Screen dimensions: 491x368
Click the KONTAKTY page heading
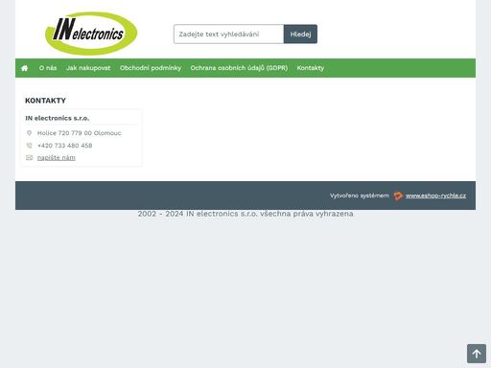coord(45,101)
